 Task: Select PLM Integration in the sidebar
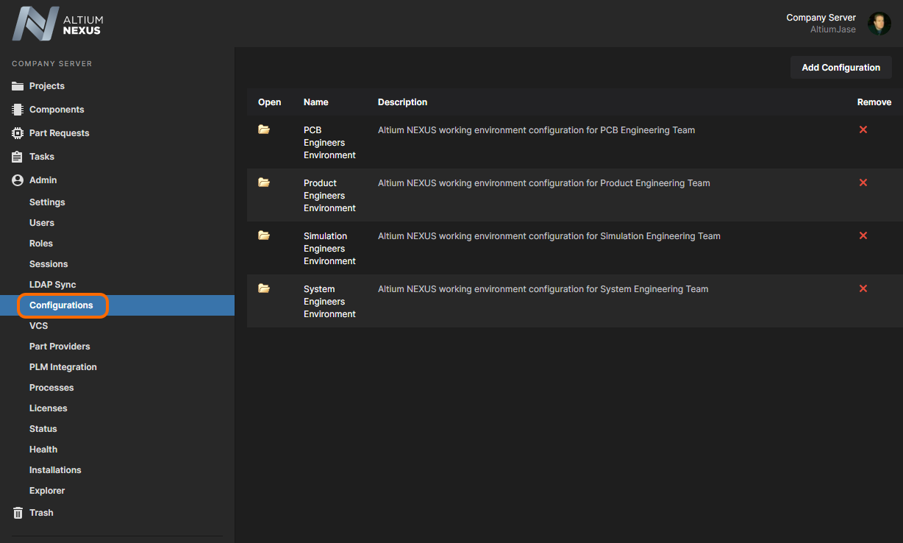click(63, 367)
